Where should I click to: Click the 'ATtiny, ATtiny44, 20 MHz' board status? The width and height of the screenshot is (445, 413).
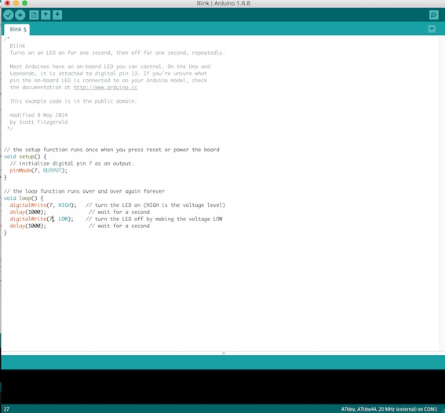[x=389, y=409]
